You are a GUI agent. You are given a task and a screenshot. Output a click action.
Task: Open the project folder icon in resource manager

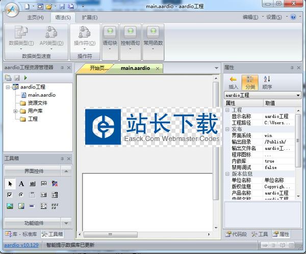[8, 78]
